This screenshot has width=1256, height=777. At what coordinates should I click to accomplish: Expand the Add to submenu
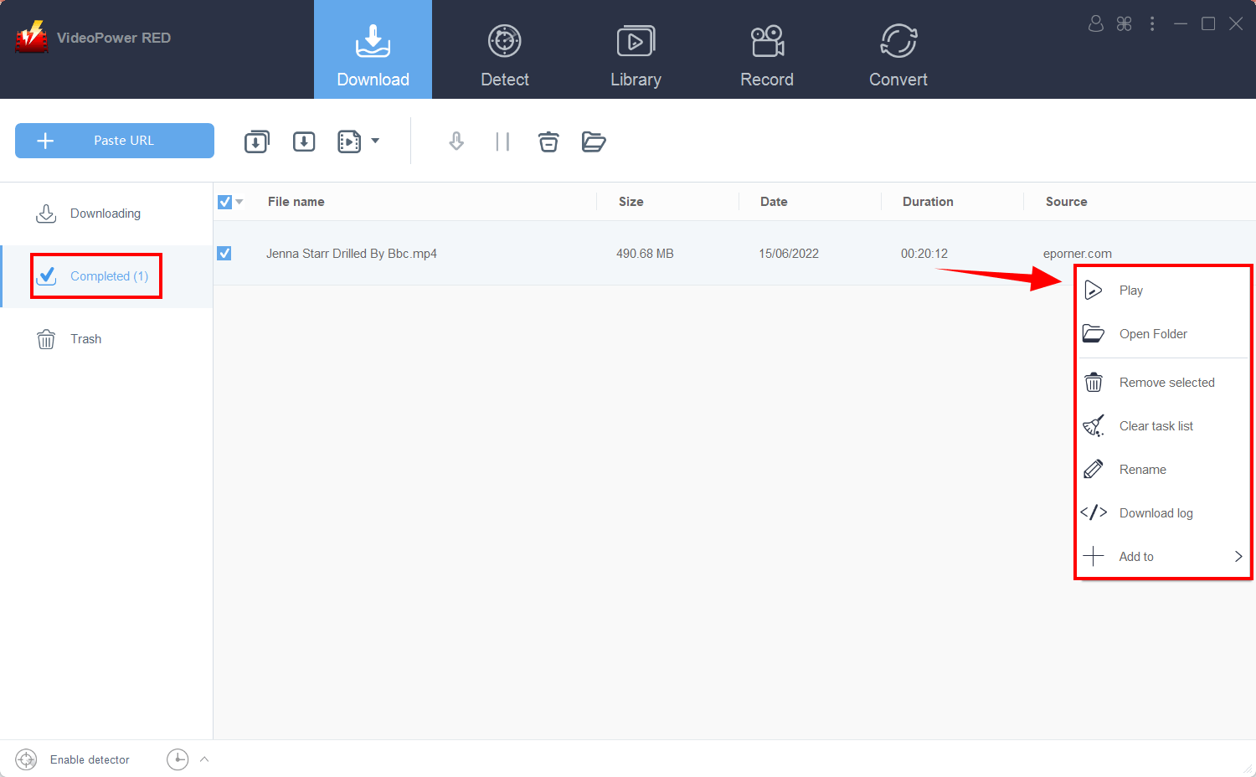pos(1164,557)
